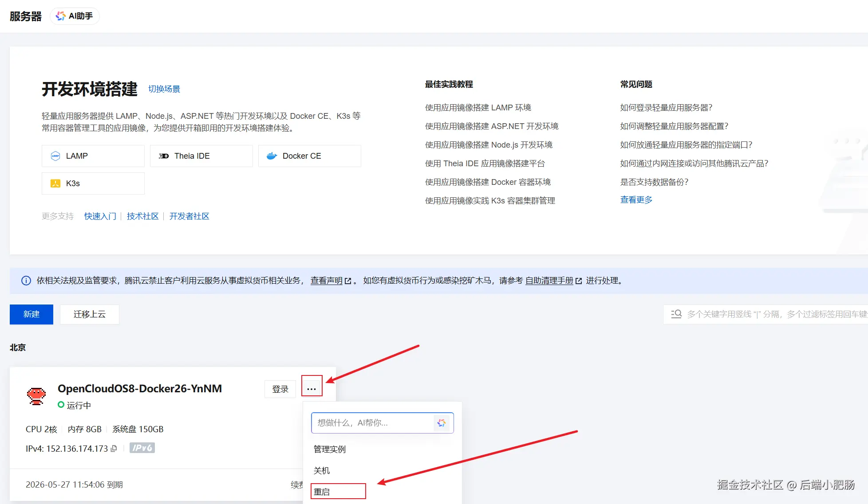Click the search filter icon in search box
The height and width of the screenshot is (504, 868).
pos(676,314)
